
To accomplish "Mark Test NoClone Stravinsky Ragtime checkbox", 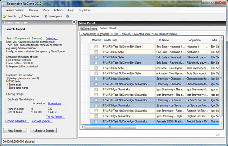I will pos(96,111).
